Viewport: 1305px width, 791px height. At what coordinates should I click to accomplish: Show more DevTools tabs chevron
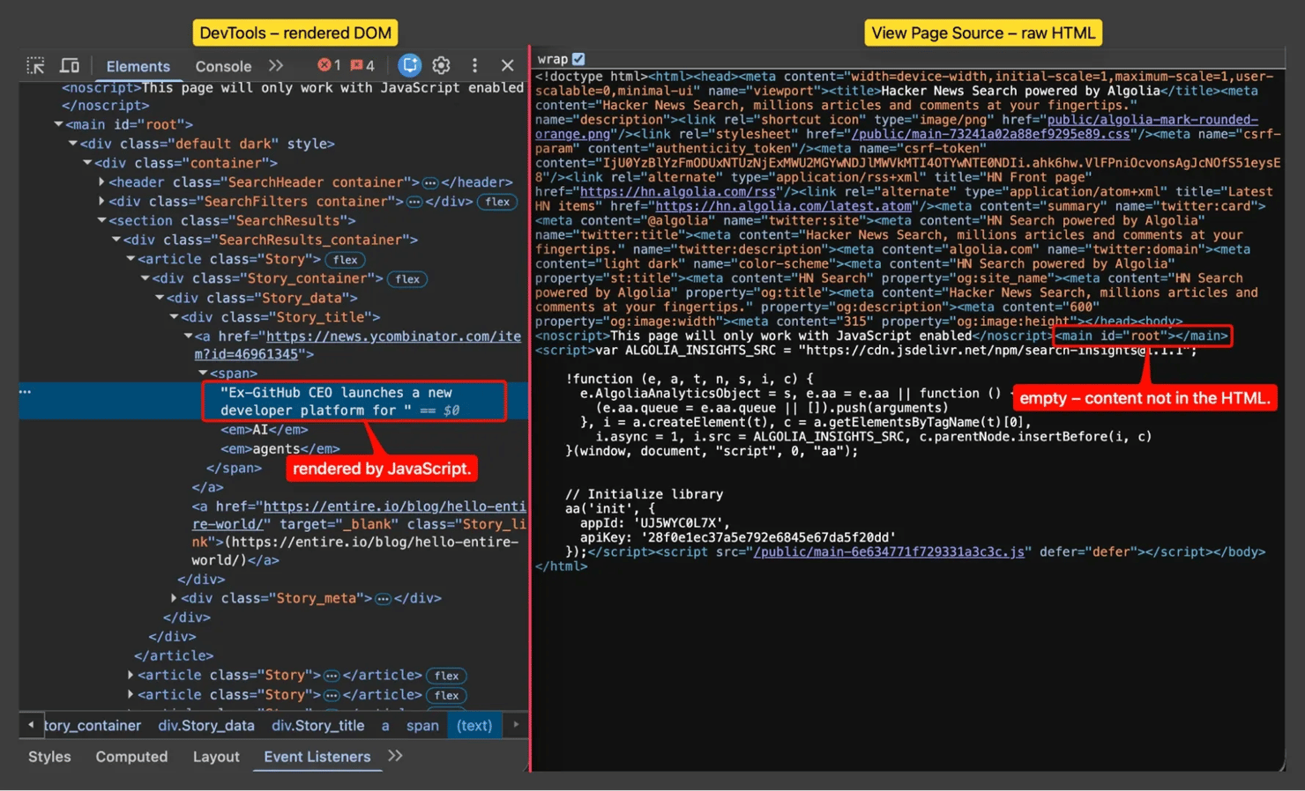[276, 65]
